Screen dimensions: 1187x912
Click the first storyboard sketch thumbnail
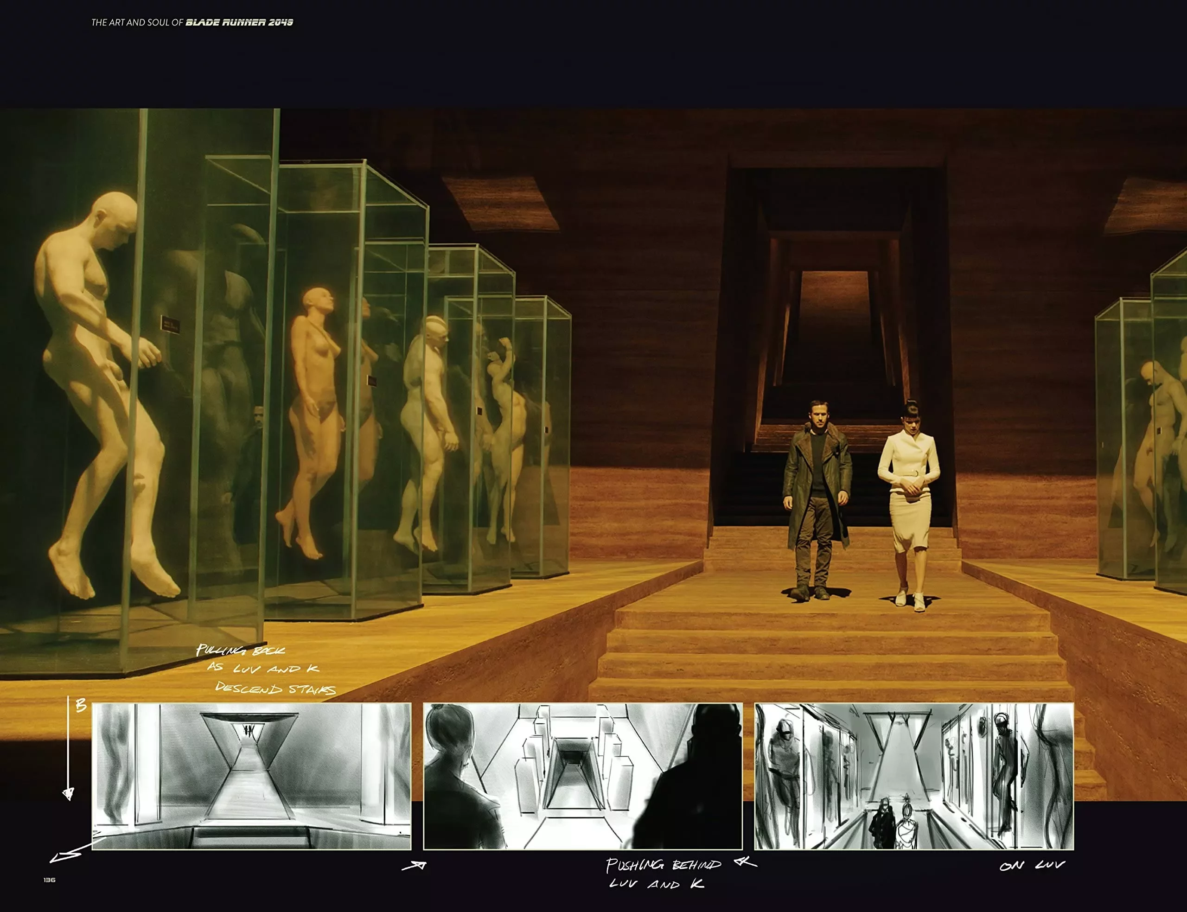tap(251, 776)
